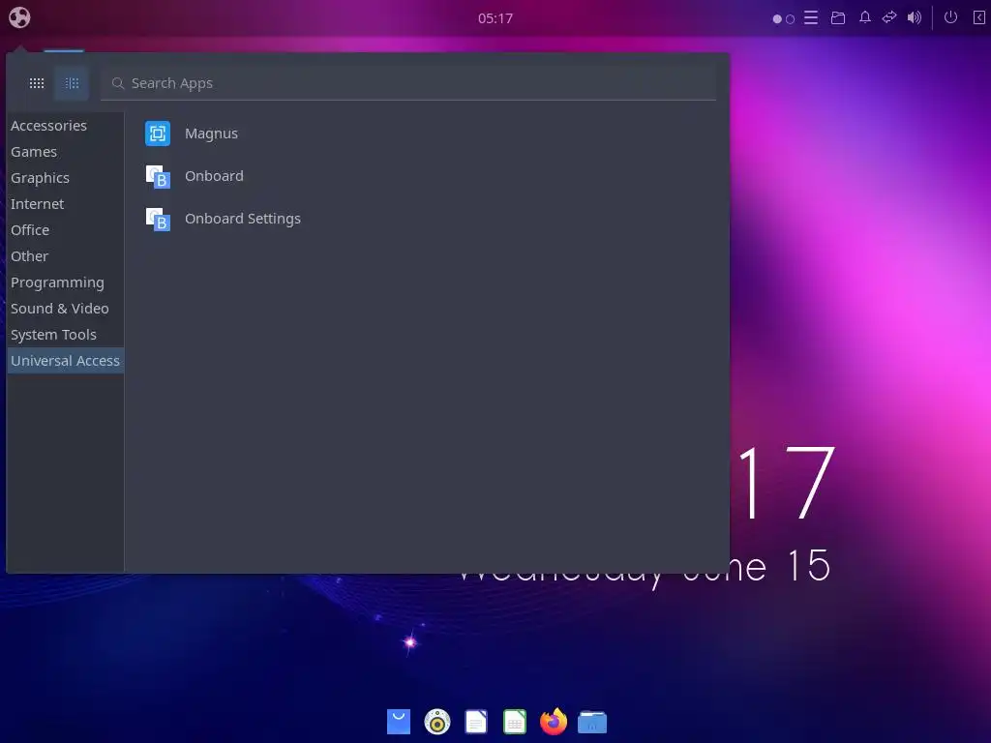Focus the Search Apps field

[408, 83]
